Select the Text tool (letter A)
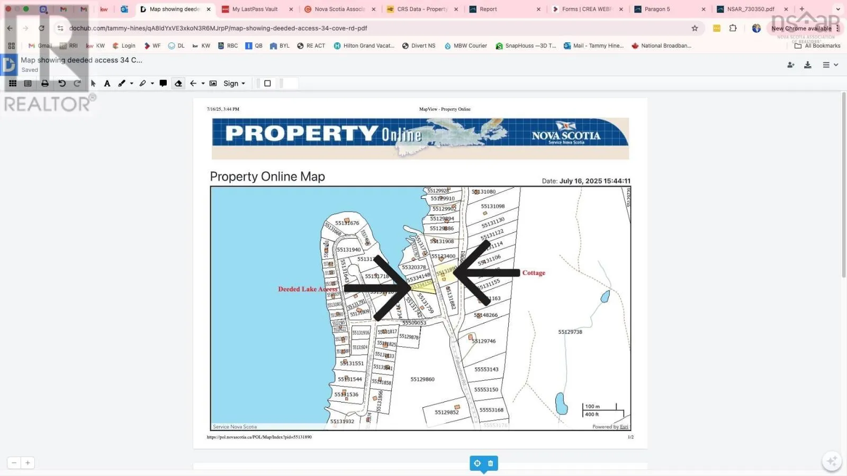This screenshot has height=476, width=847. coord(107,84)
